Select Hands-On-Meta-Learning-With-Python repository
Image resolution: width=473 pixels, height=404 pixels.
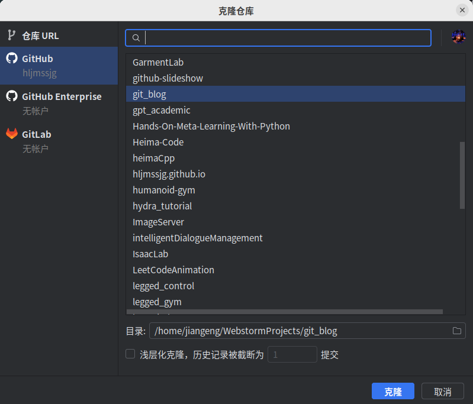[x=295, y=126]
